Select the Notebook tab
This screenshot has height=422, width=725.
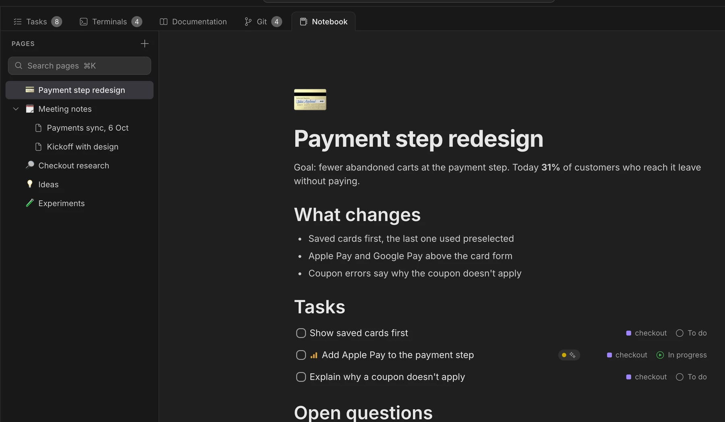(x=323, y=22)
